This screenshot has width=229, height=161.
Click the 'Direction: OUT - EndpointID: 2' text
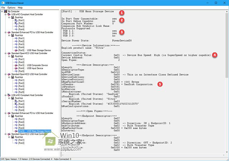click(x=150, y=143)
